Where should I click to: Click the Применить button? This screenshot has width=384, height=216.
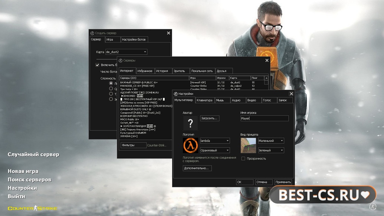(283, 182)
